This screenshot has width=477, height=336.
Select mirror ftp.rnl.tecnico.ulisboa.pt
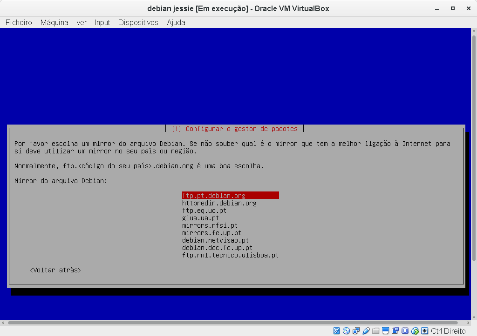click(230, 255)
